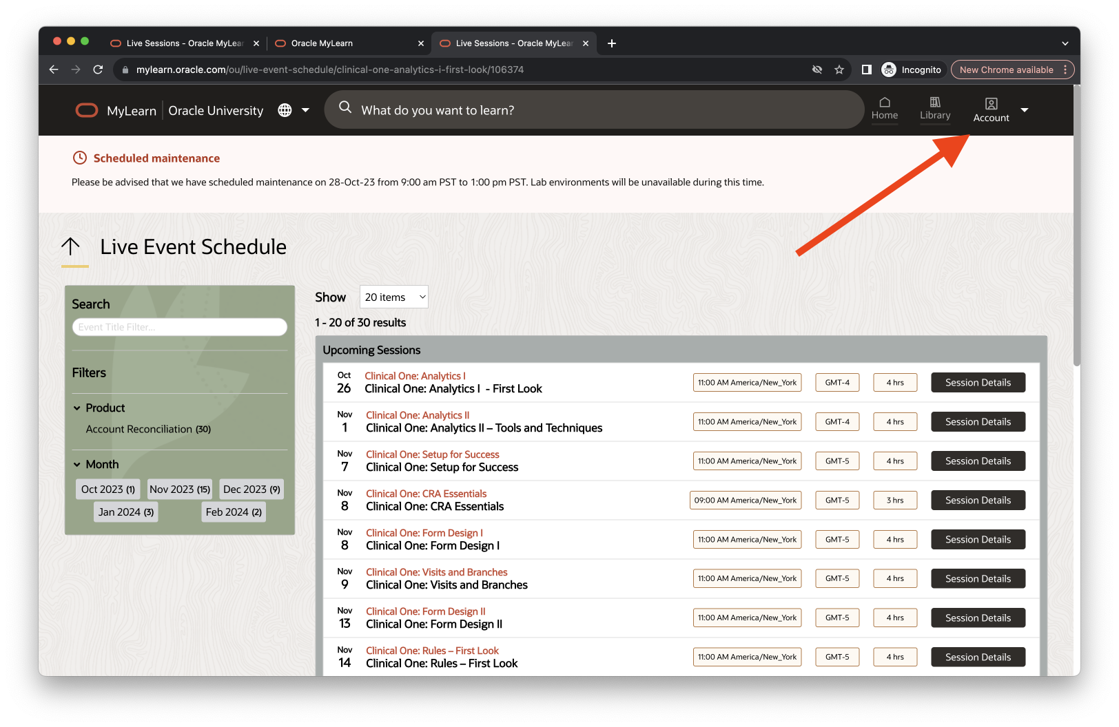
Task: Click the up-arrow beside Live Event Schedule
Action: (x=71, y=246)
